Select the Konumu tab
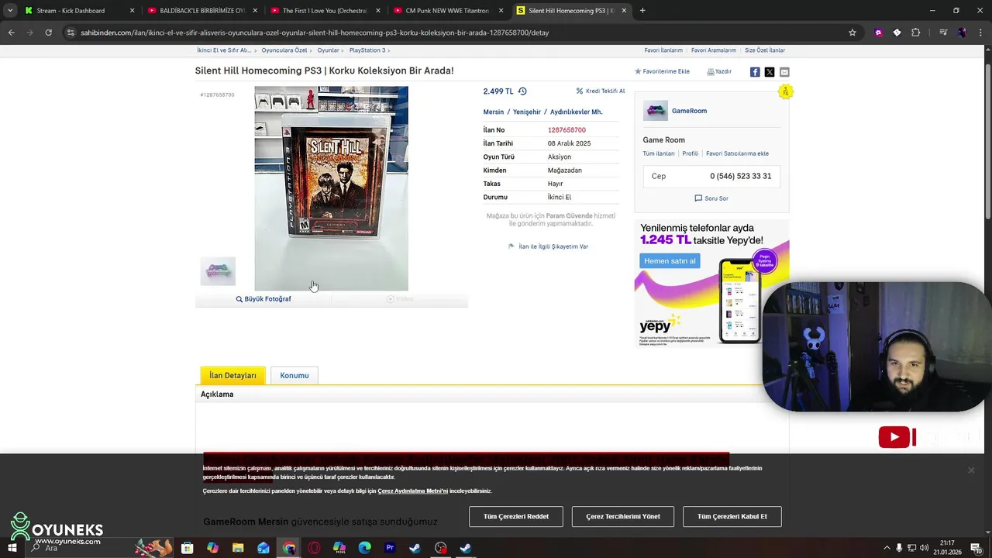The height and width of the screenshot is (558, 992). 294,375
